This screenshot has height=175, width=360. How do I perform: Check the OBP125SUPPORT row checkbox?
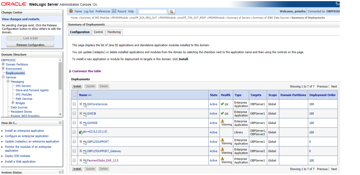point(74,142)
